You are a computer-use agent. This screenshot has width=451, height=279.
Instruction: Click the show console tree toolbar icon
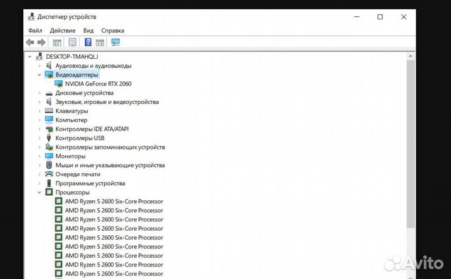click(57, 43)
